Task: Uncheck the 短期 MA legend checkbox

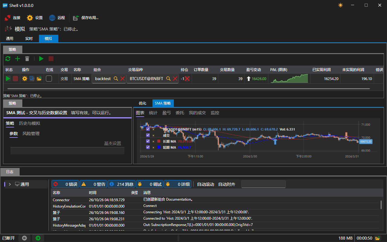Action: coord(148,147)
